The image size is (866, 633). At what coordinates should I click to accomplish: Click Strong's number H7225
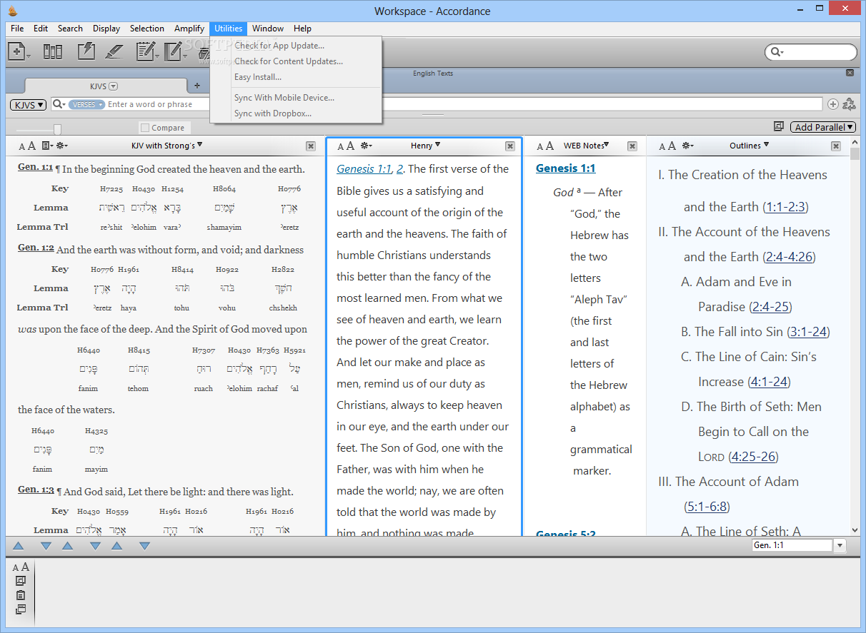[111, 189]
